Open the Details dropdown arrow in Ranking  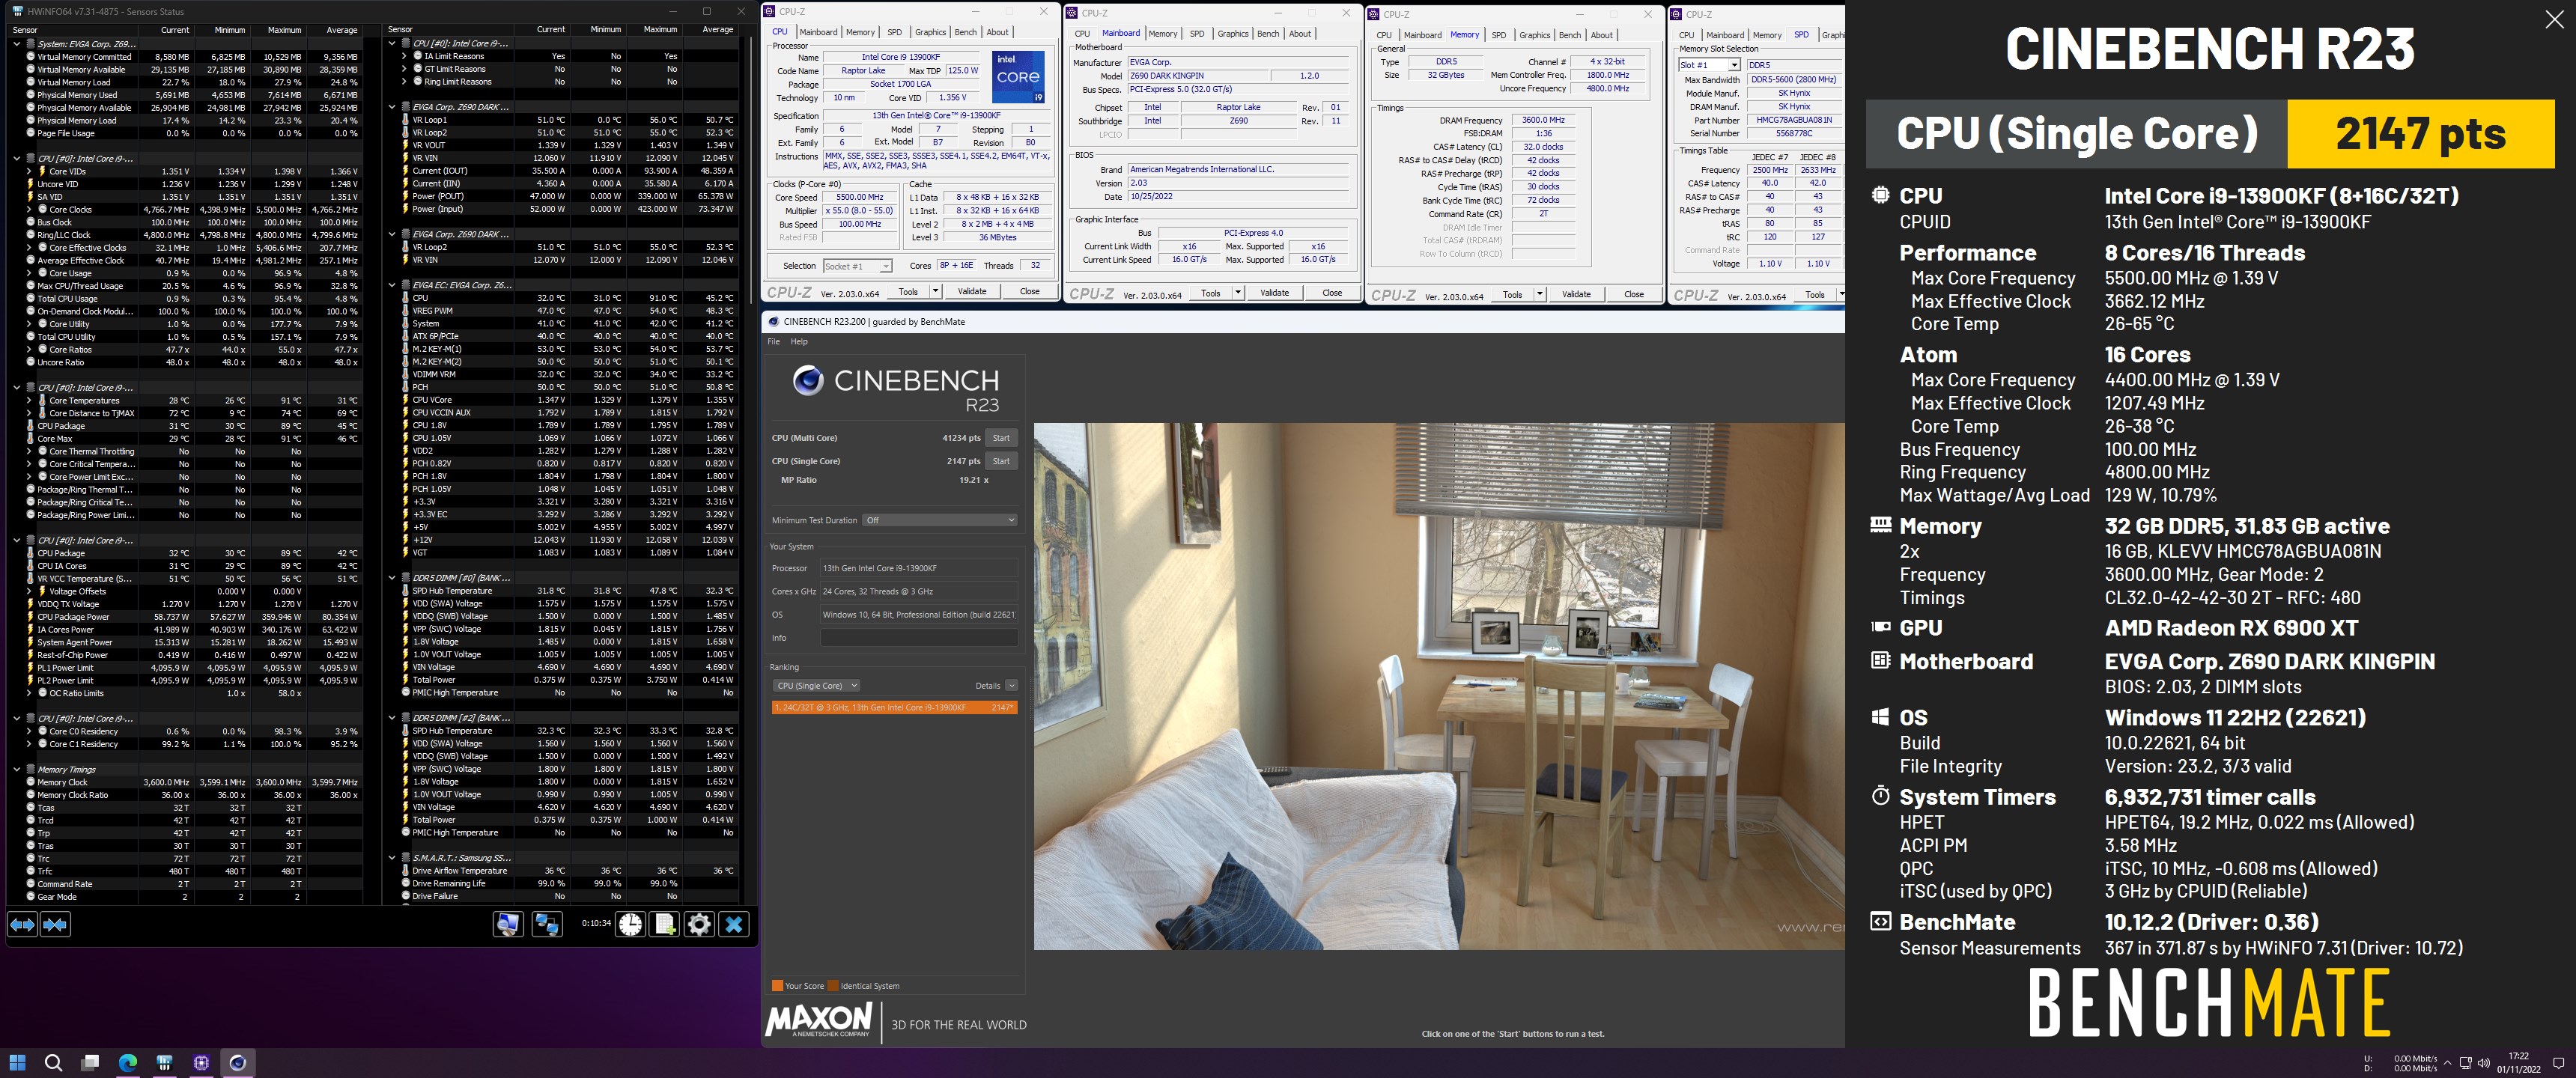coord(1011,686)
